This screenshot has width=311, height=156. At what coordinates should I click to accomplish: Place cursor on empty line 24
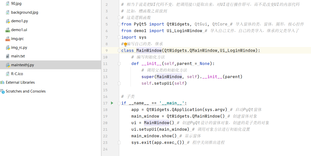[215, 149]
